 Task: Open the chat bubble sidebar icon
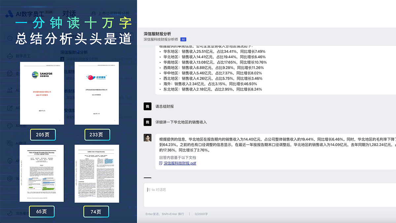(10, 38)
